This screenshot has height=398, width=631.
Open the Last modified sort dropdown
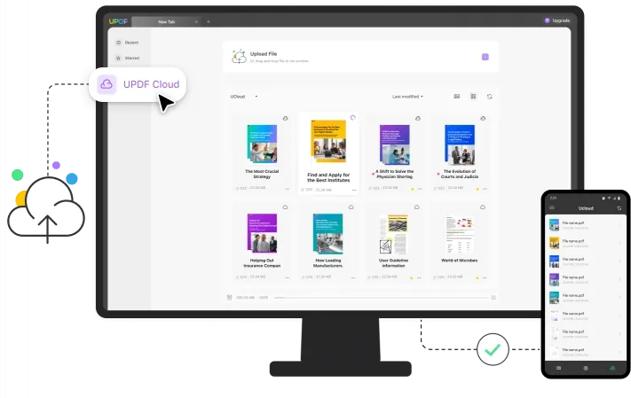[407, 97]
